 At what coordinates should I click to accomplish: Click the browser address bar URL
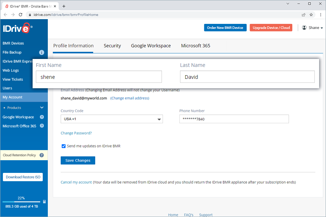point(66,15)
